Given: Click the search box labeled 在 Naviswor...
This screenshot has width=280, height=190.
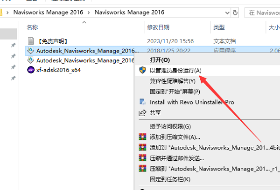Looking at the screenshot, I should pyautogui.click(x=262, y=13).
